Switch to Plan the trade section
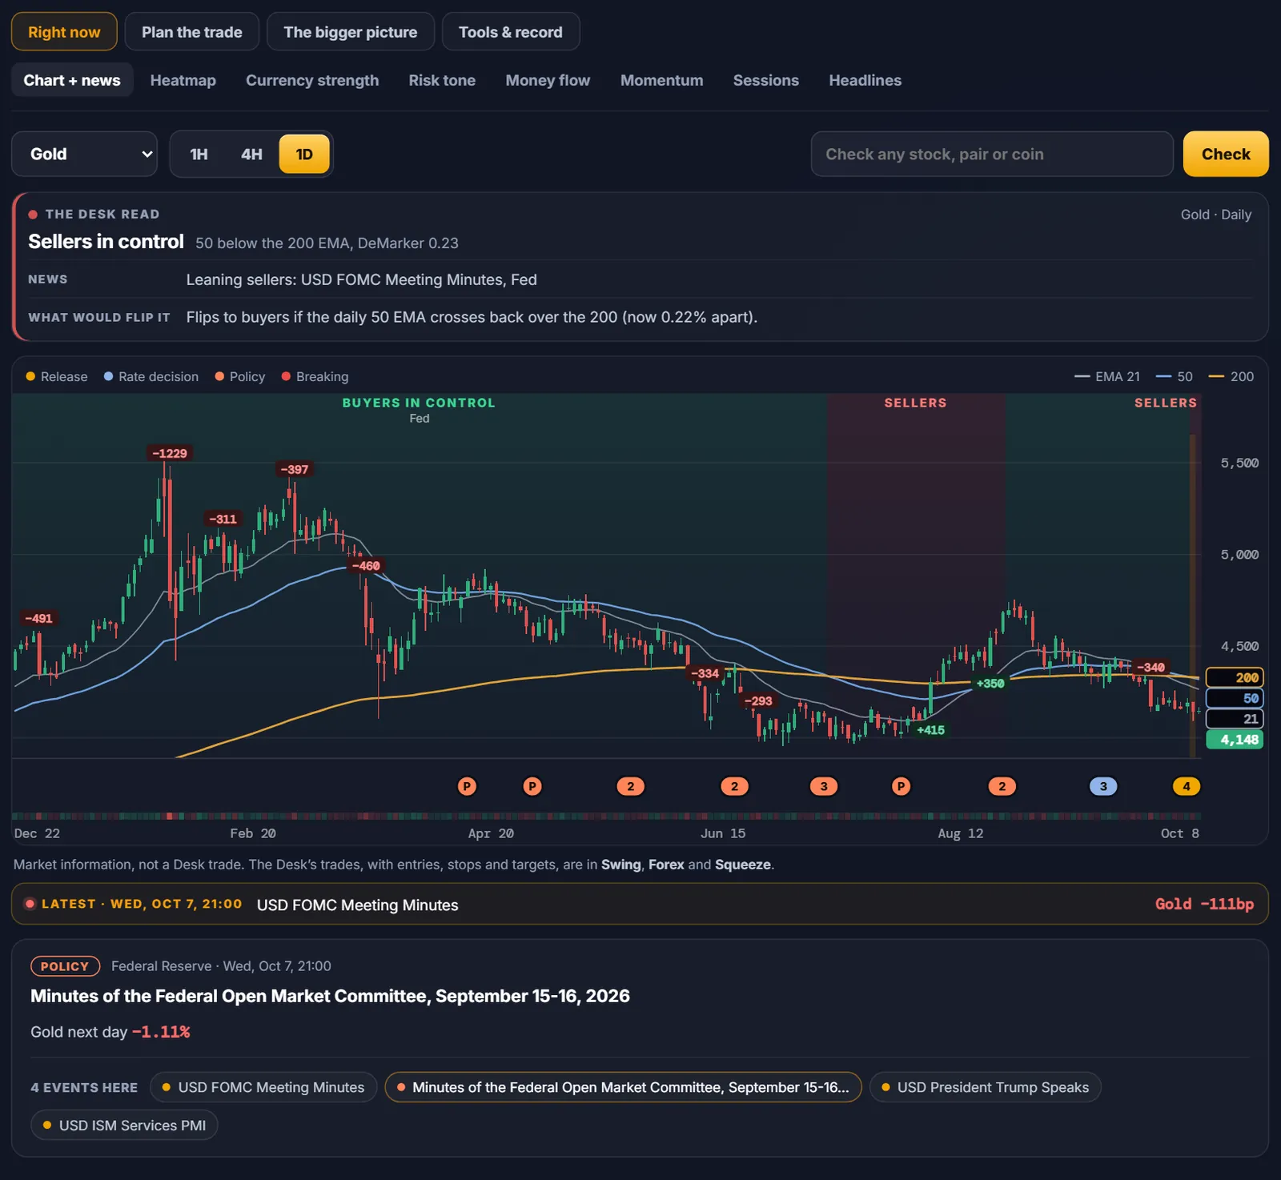The width and height of the screenshot is (1281, 1180). tap(191, 32)
